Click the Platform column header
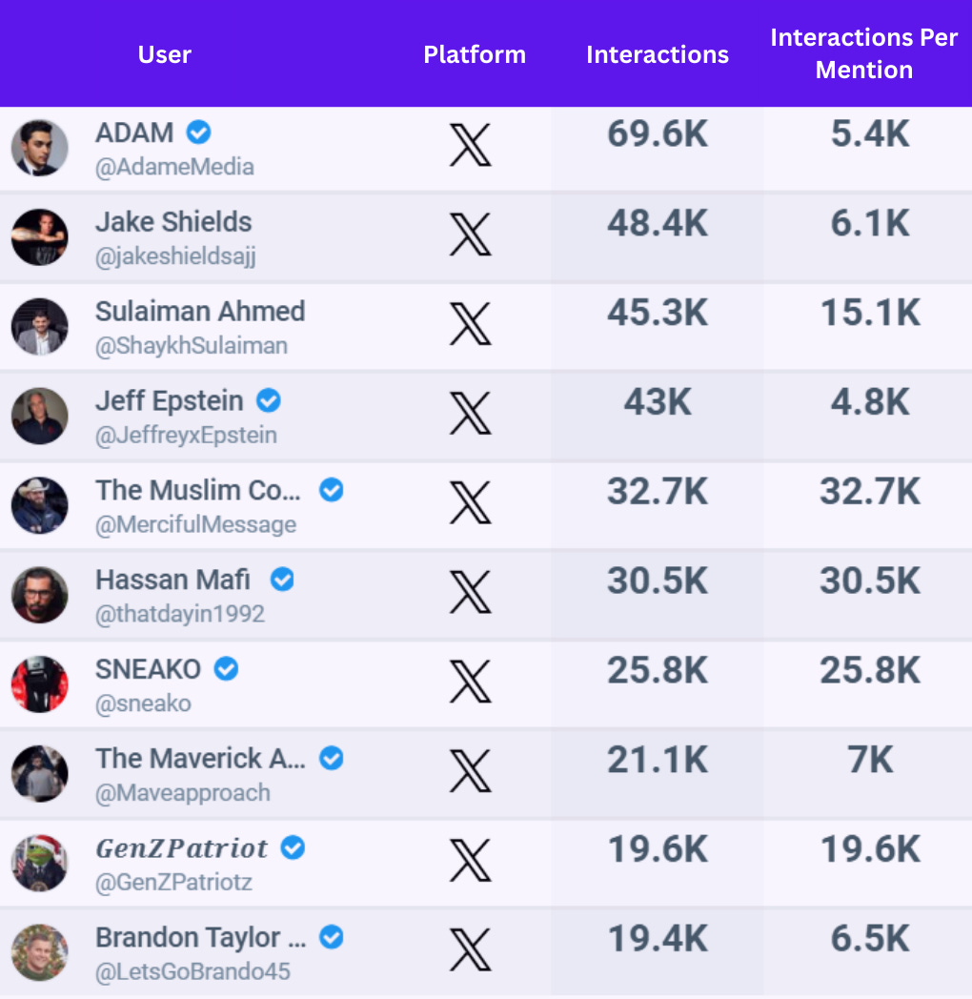The image size is (972, 999). click(x=475, y=54)
